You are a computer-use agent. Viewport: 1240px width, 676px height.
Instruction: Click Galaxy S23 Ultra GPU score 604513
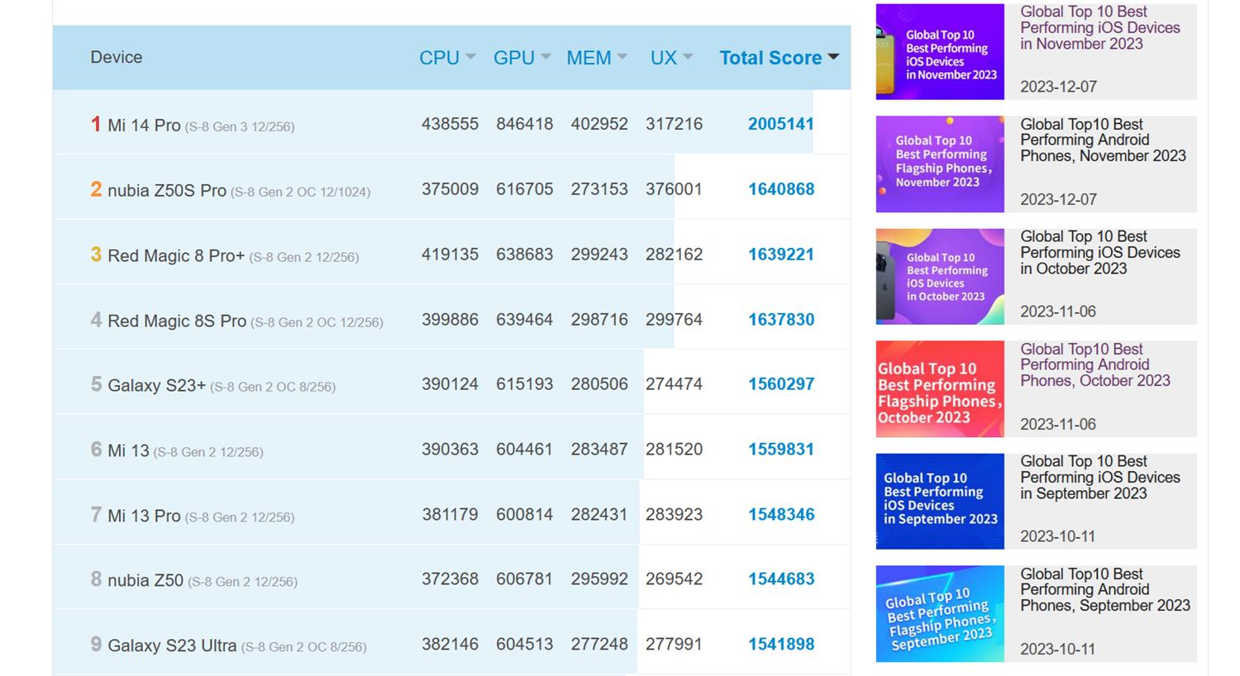pos(524,645)
